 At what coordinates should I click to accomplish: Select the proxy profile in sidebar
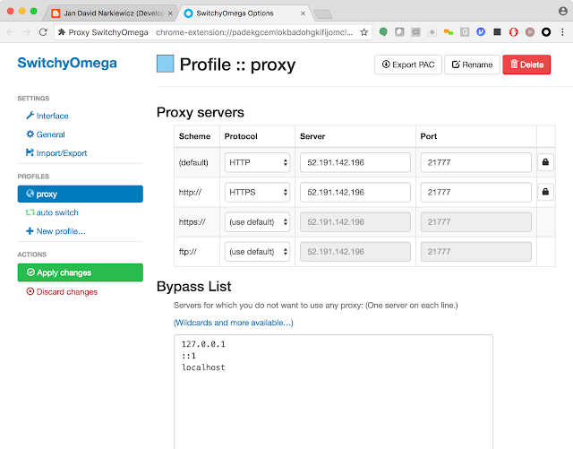[x=80, y=194]
